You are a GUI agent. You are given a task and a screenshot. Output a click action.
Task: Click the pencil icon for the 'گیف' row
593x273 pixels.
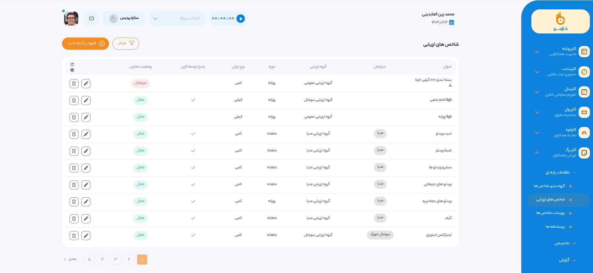click(x=86, y=219)
